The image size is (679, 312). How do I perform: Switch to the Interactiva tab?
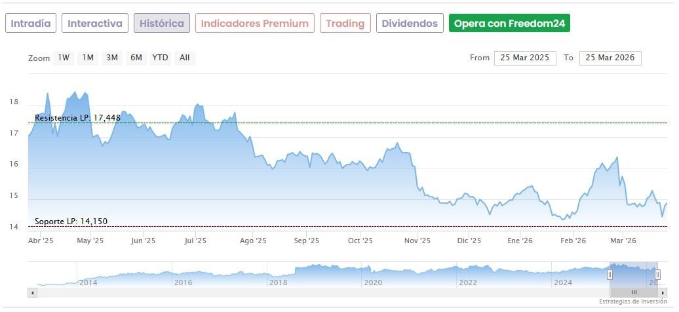click(95, 24)
